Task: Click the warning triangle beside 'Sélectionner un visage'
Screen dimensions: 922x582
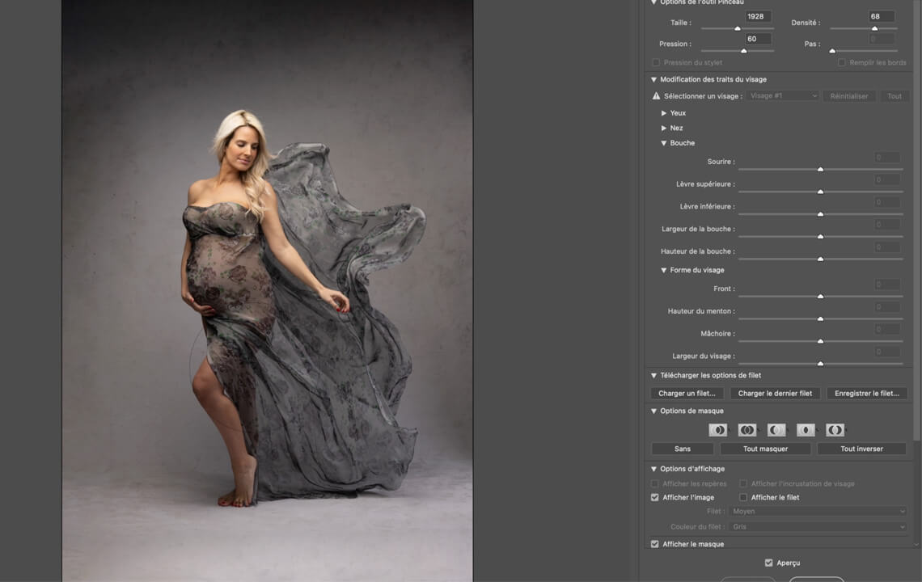Action: [656, 95]
